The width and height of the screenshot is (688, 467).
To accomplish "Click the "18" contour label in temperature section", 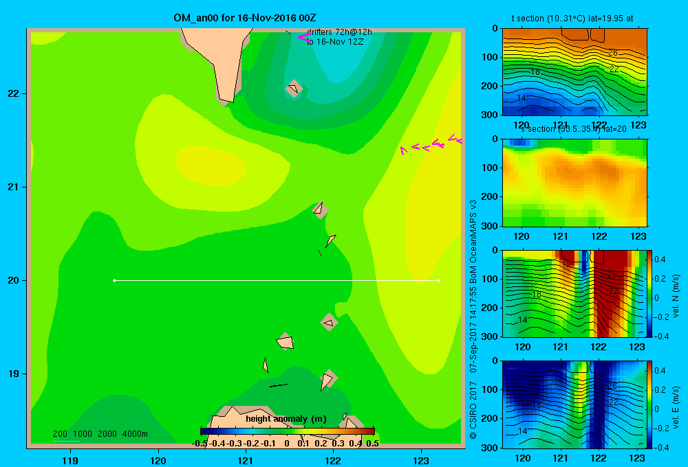I will 535,71.
